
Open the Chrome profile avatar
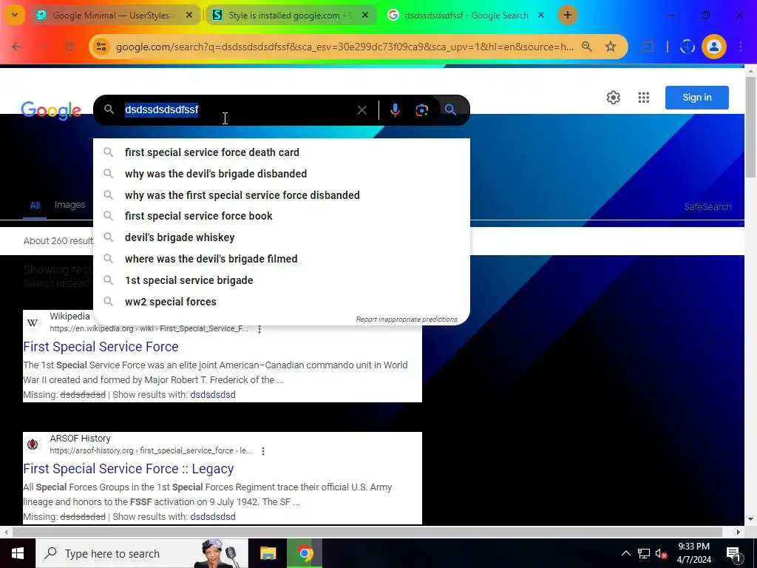point(713,47)
